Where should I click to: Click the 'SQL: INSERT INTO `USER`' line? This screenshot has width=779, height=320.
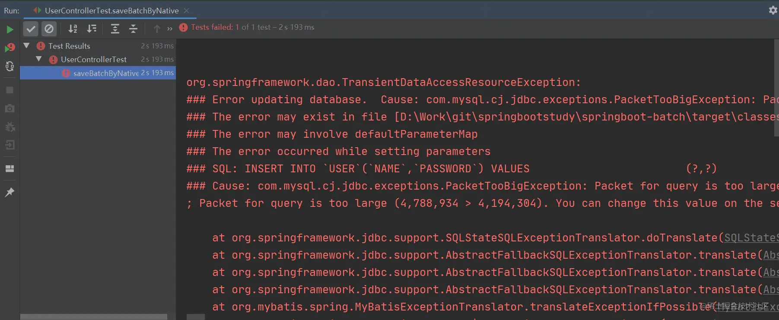click(x=452, y=168)
